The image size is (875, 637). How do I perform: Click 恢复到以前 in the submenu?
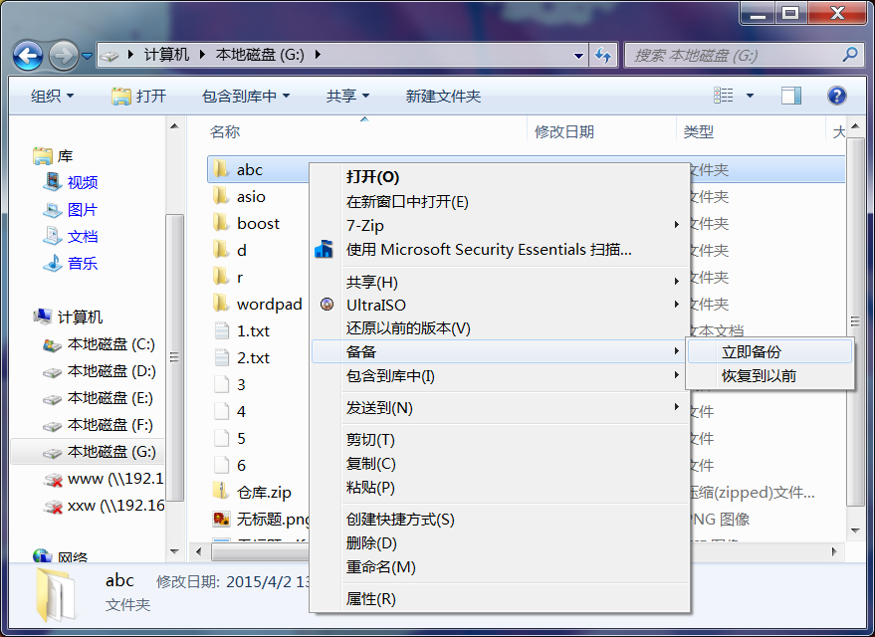click(x=769, y=376)
